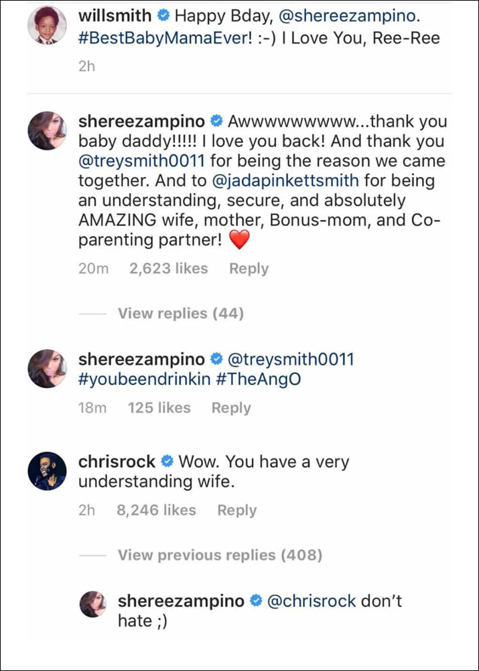Image resolution: width=479 pixels, height=671 pixels.
Task: Click willsmith's profile picture
Action: coord(47,26)
